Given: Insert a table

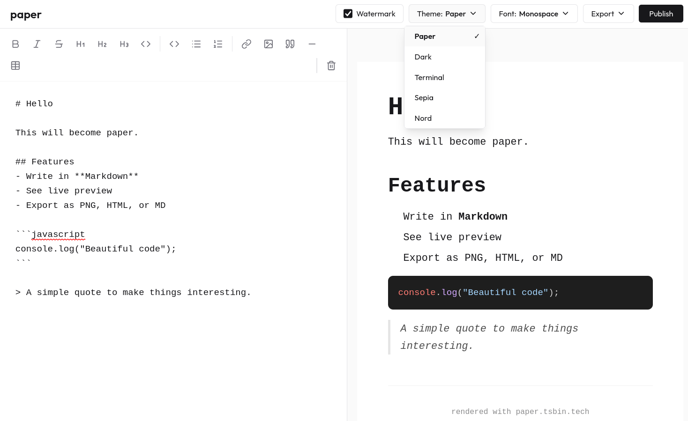Looking at the screenshot, I should tap(15, 66).
